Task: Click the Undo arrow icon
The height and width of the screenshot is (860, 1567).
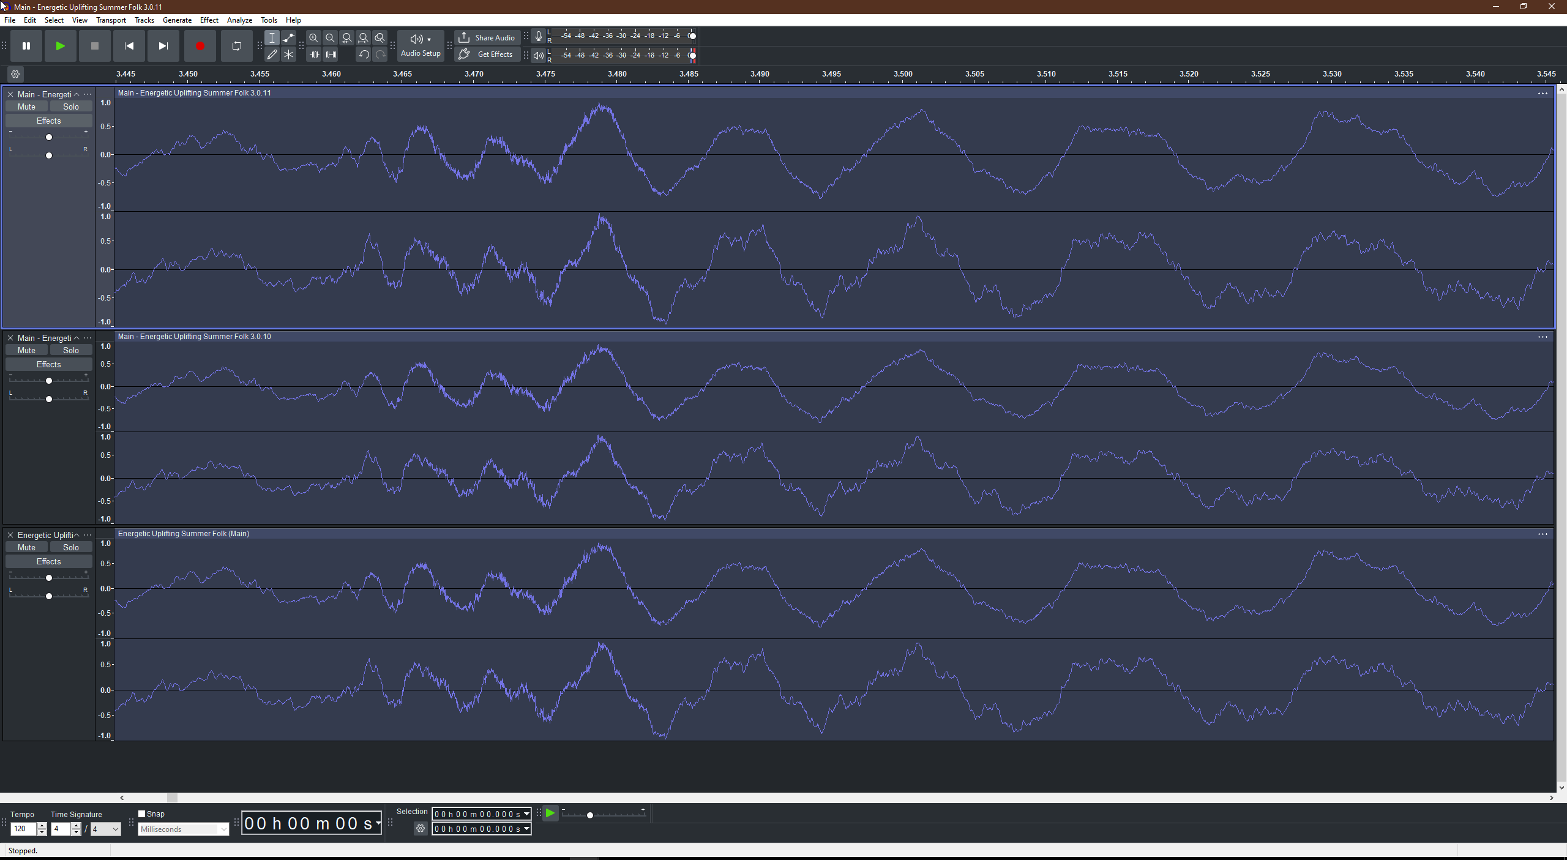Action: click(x=364, y=54)
